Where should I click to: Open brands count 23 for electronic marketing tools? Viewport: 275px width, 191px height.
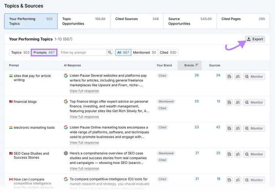pos(197,127)
